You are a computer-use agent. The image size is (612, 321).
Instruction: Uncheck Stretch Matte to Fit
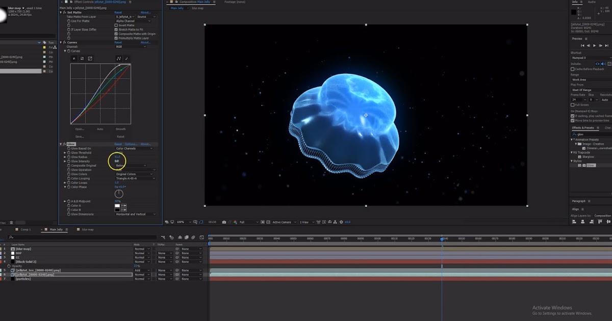coord(116,30)
